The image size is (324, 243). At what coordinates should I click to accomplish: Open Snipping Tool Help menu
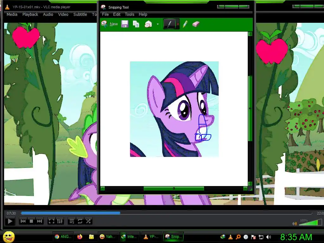point(143,15)
